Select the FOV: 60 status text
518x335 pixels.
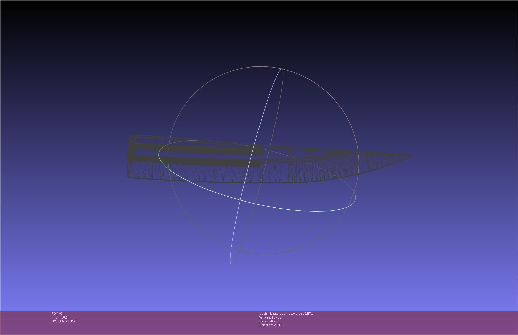coord(57,314)
